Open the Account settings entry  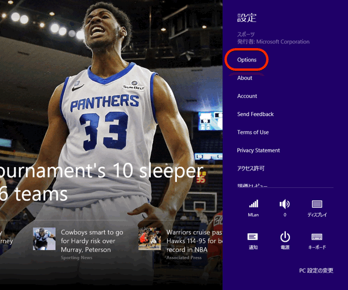(247, 96)
